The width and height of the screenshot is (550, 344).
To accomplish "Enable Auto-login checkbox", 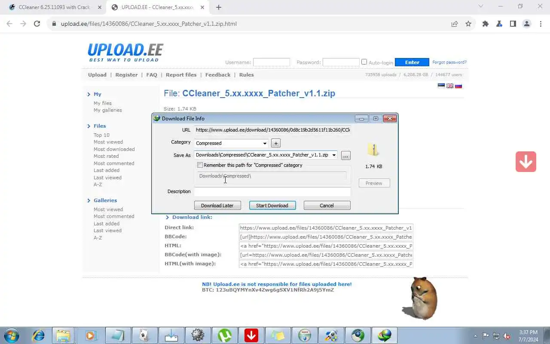I will [x=364, y=62].
